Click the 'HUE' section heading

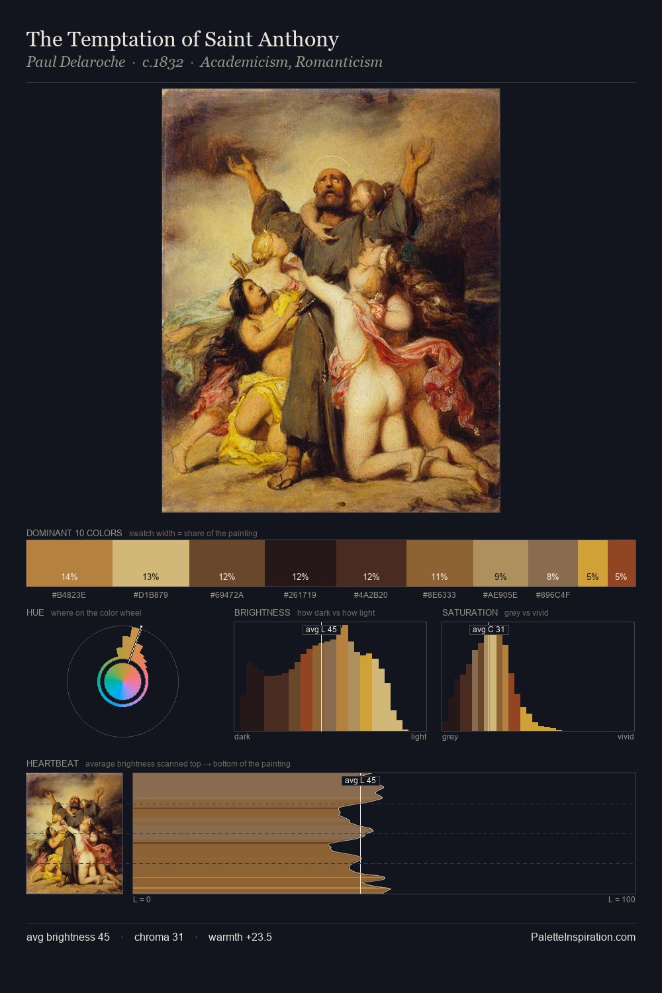coord(35,612)
